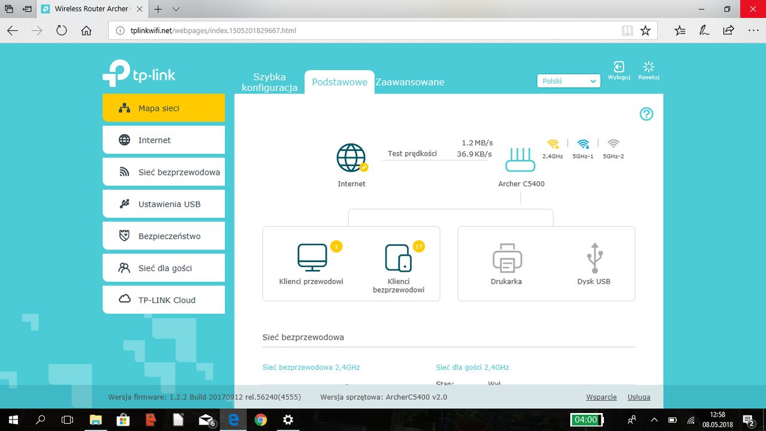
Task: Open a new browser tab
Action: (x=159, y=9)
